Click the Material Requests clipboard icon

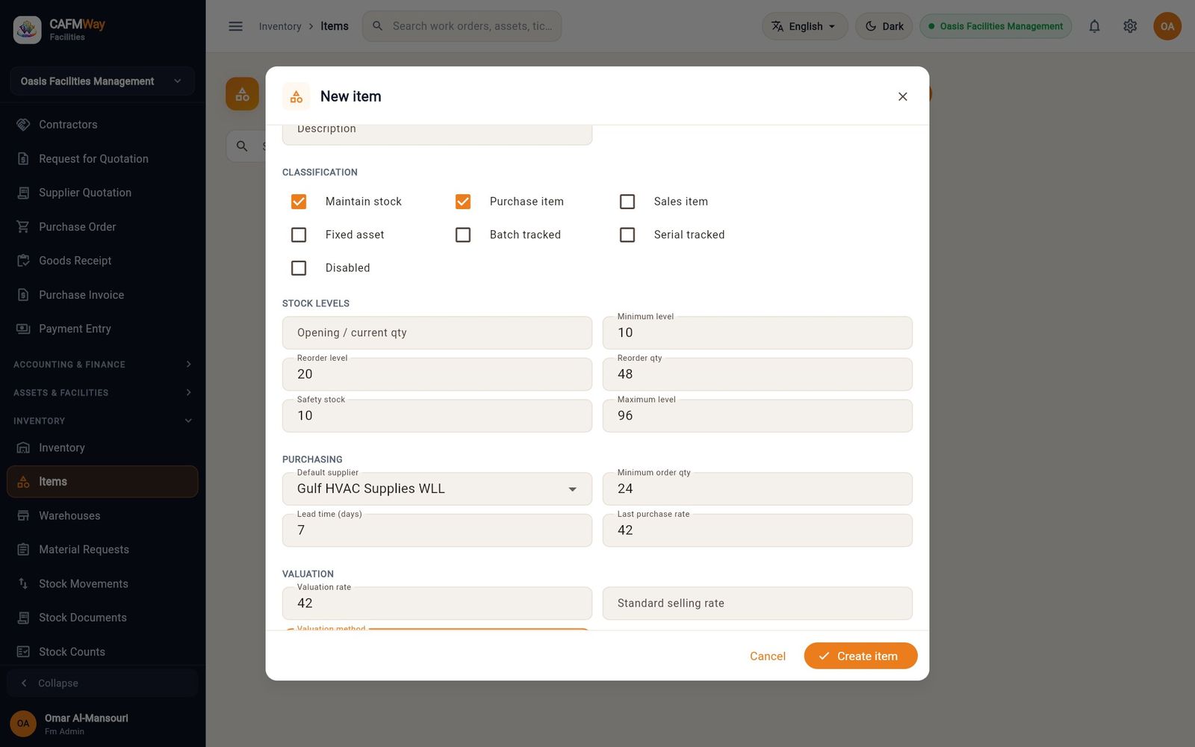[x=23, y=550]
